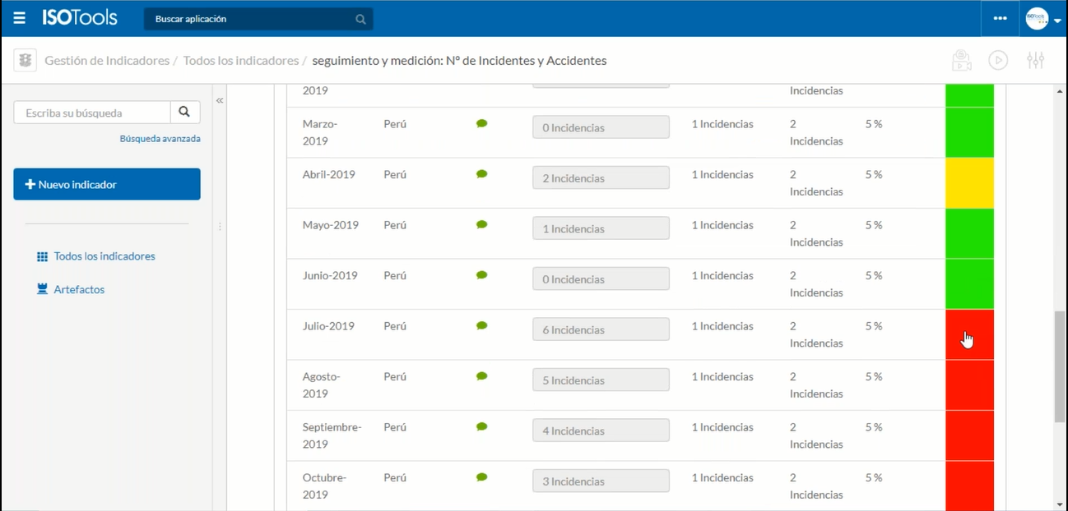Click the circular play icon
This screenshot has height=511, width=1068.
[x=998, y=60]
